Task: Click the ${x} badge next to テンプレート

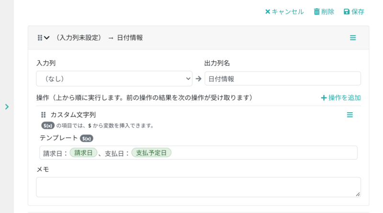Action: pyautogui.click(x=87, y=138)
